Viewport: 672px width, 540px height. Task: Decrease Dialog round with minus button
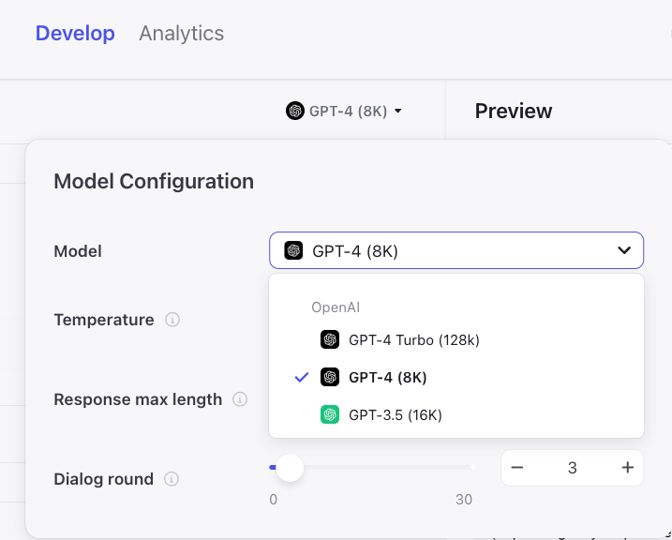pos(517,468)
